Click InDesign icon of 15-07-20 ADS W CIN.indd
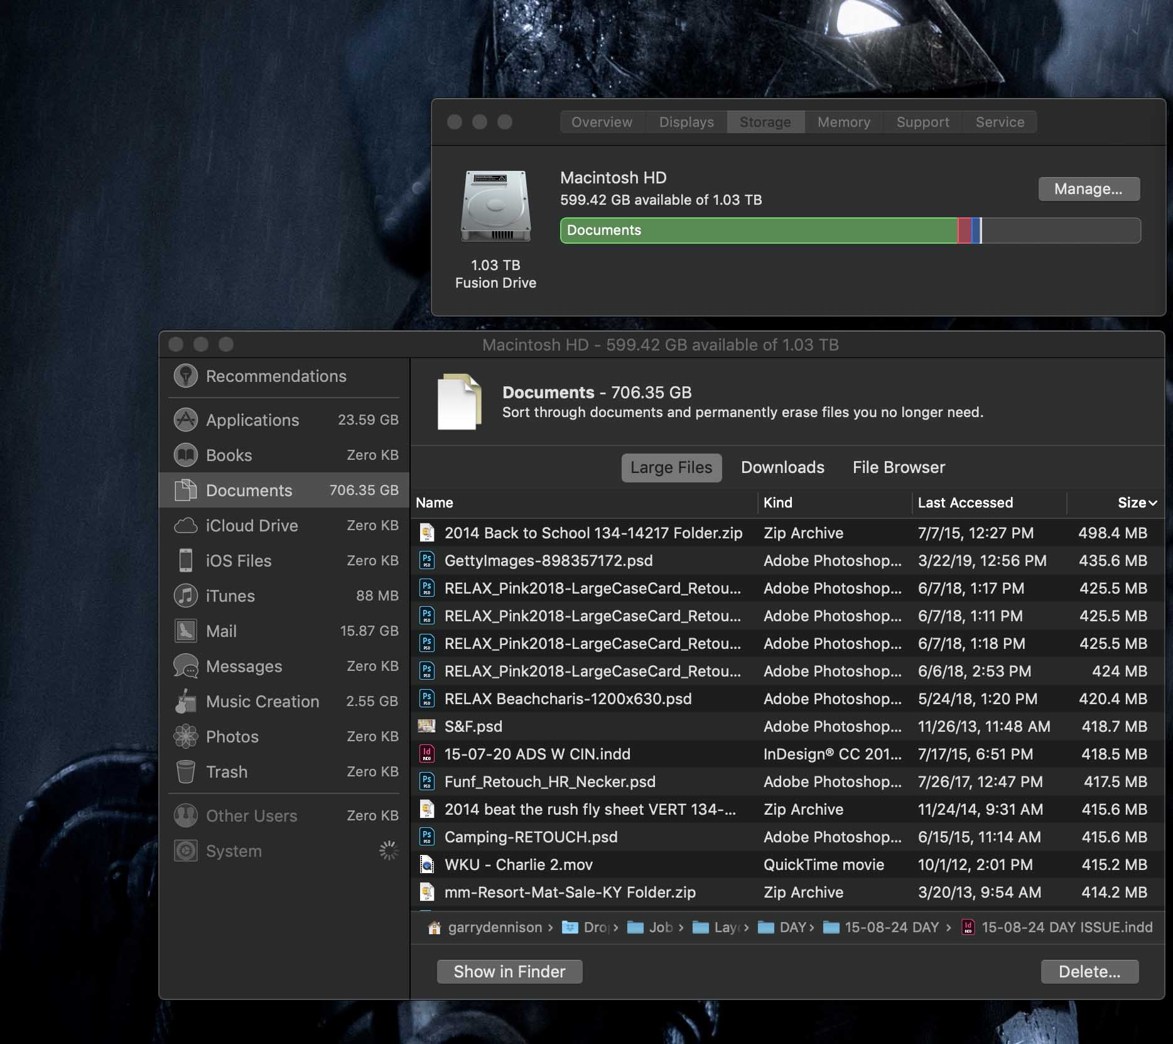The width and height of the screenshot is (1173, 1044). coord(427,754)
